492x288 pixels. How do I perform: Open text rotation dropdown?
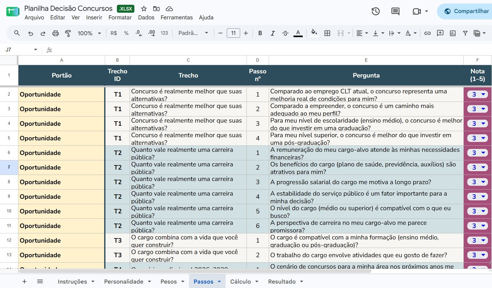tap(411, 33)
